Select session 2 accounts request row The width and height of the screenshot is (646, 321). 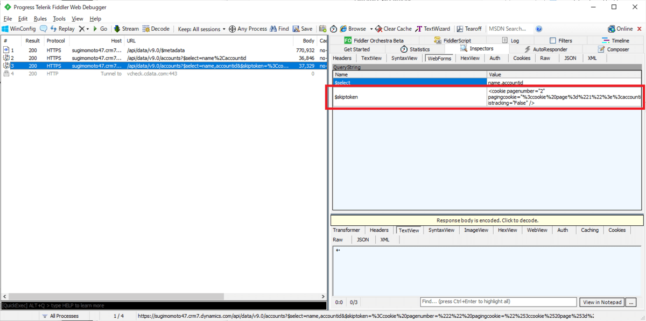pyautogui.click(x=164, y=58)
